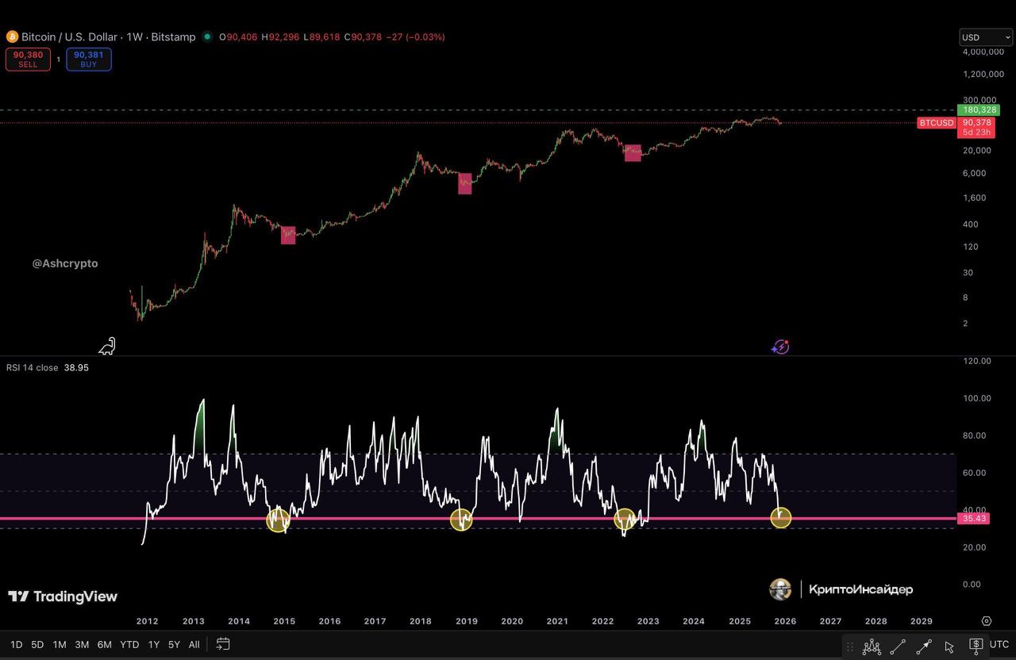Click the dinosaur icon on the chart
This screenshot has height=660, width=1016.
coord(107,346)
